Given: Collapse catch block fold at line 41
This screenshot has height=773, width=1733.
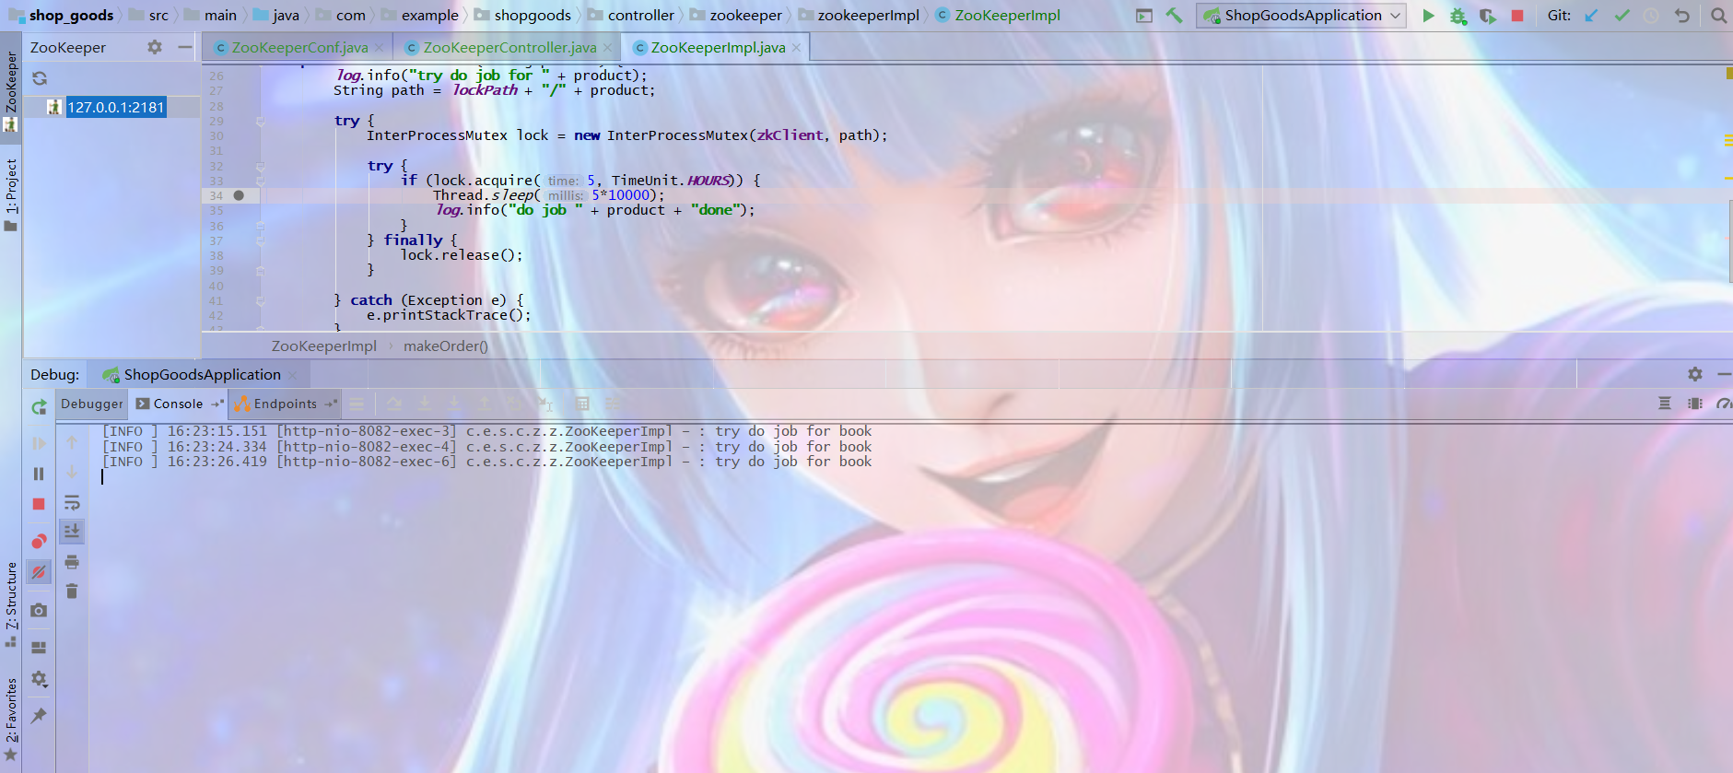Looking at the screenshot, I should tap(260, 300).
